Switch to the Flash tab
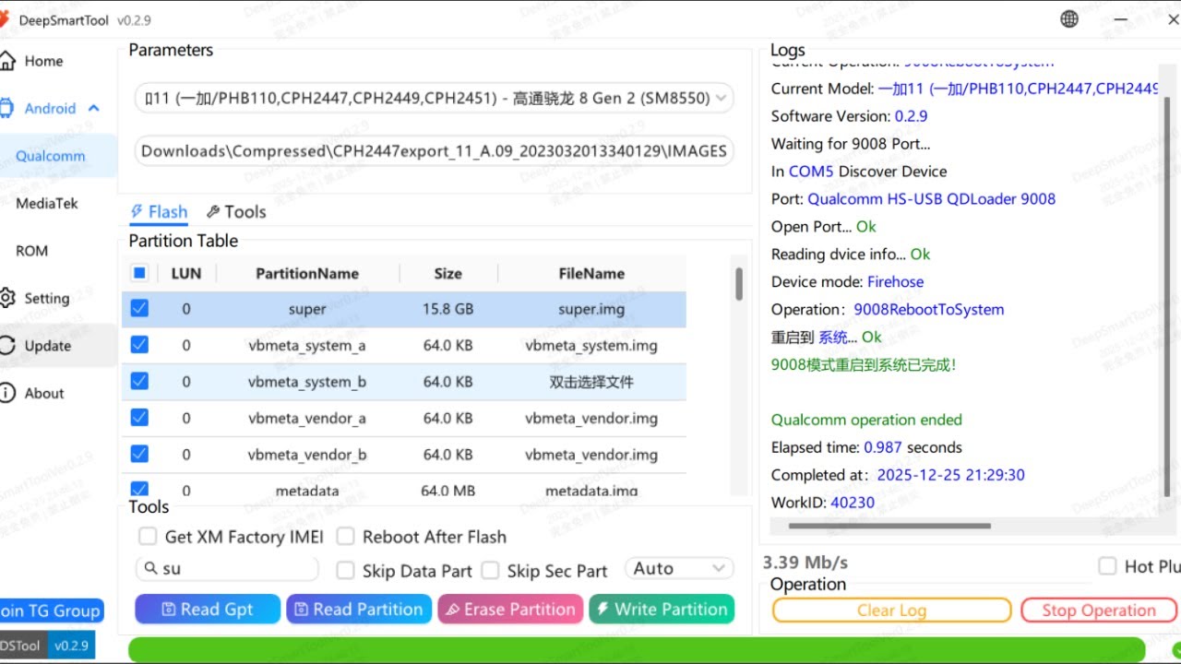 tap(160, 212)
